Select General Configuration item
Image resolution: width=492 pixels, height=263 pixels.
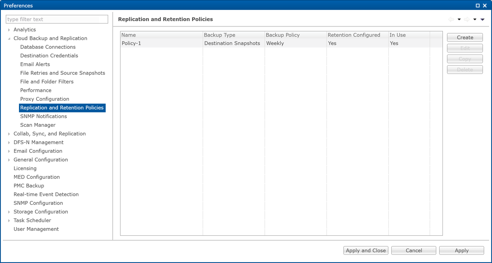[x=40, y=160]
